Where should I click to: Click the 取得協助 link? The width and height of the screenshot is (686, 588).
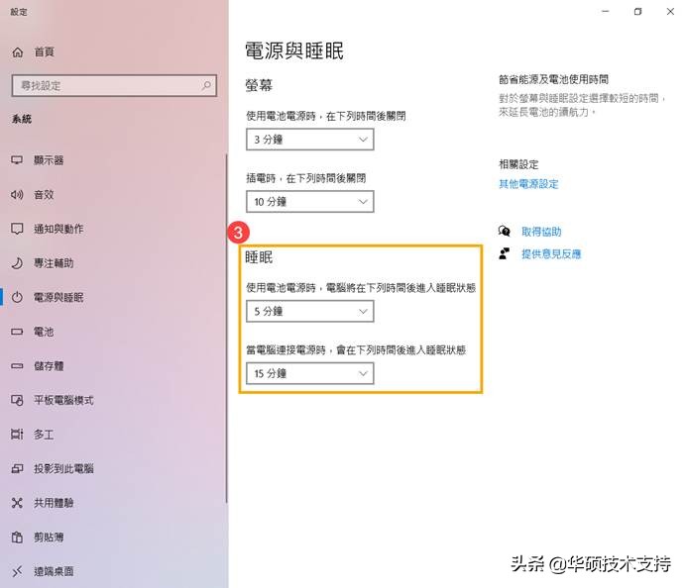541,232
